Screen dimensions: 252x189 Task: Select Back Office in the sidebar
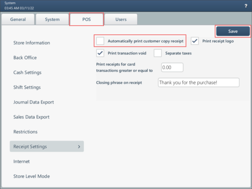[x=25, y=58]
